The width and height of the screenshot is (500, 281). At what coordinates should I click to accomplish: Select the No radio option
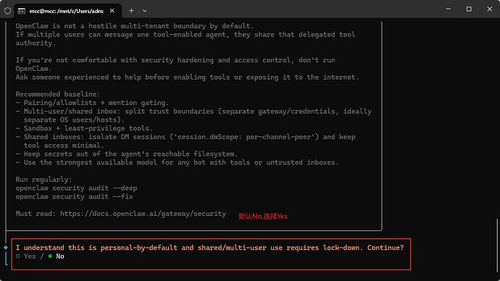pyautogui.click(x=56, y=256)
